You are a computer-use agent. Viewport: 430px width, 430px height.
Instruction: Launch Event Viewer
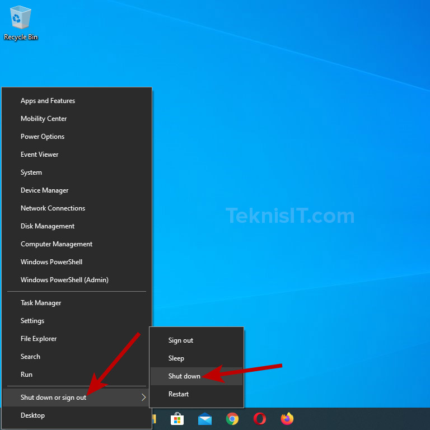pos(77,155)
